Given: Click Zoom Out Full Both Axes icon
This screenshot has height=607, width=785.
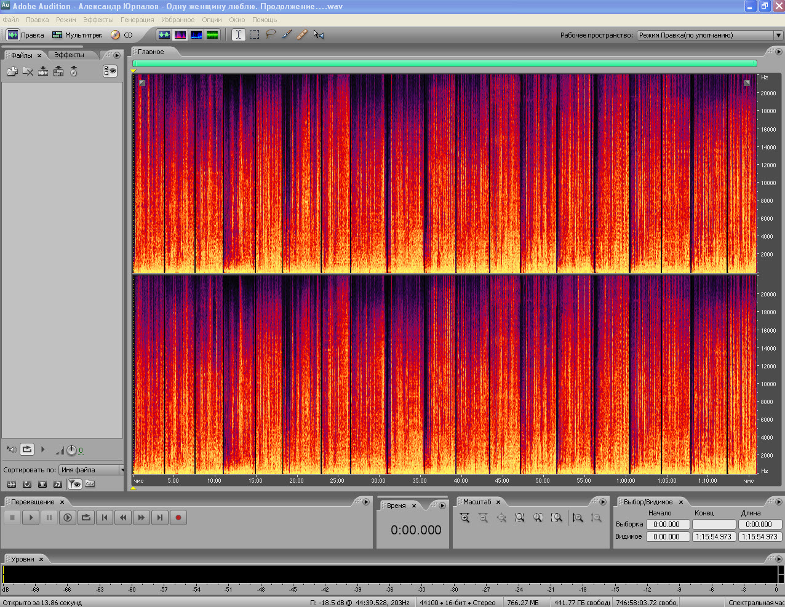Looking at the screenshot, I should pyautogui.click(x=501, y=518).
